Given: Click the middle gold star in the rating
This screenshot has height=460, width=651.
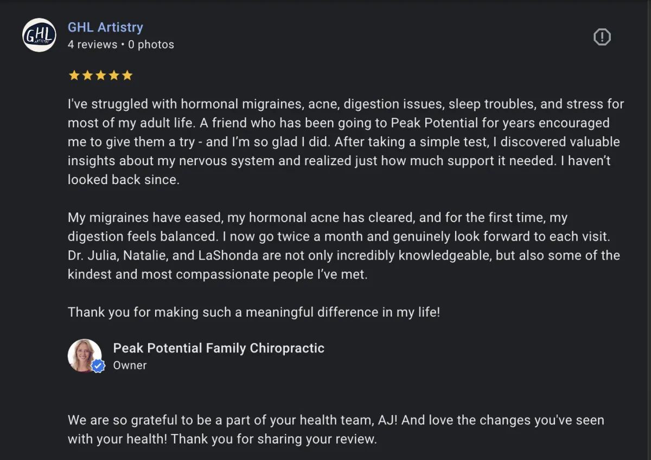Looking at the screenshot, I should click(x=100, y=75).
